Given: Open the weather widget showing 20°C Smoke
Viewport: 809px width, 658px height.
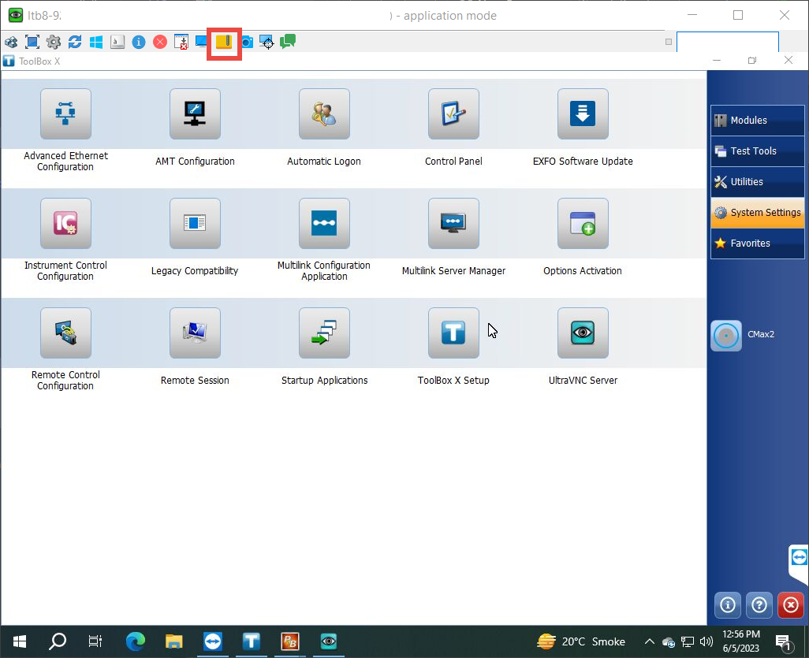Looking at the screenshot, I should pos(581,641).
